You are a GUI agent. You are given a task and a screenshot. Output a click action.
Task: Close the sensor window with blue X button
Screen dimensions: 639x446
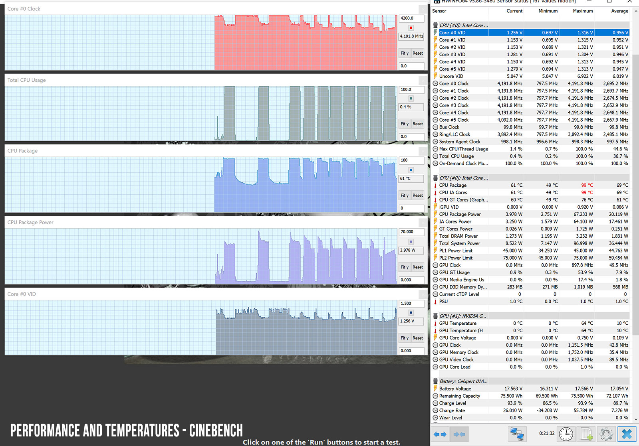tap(627, 434)
